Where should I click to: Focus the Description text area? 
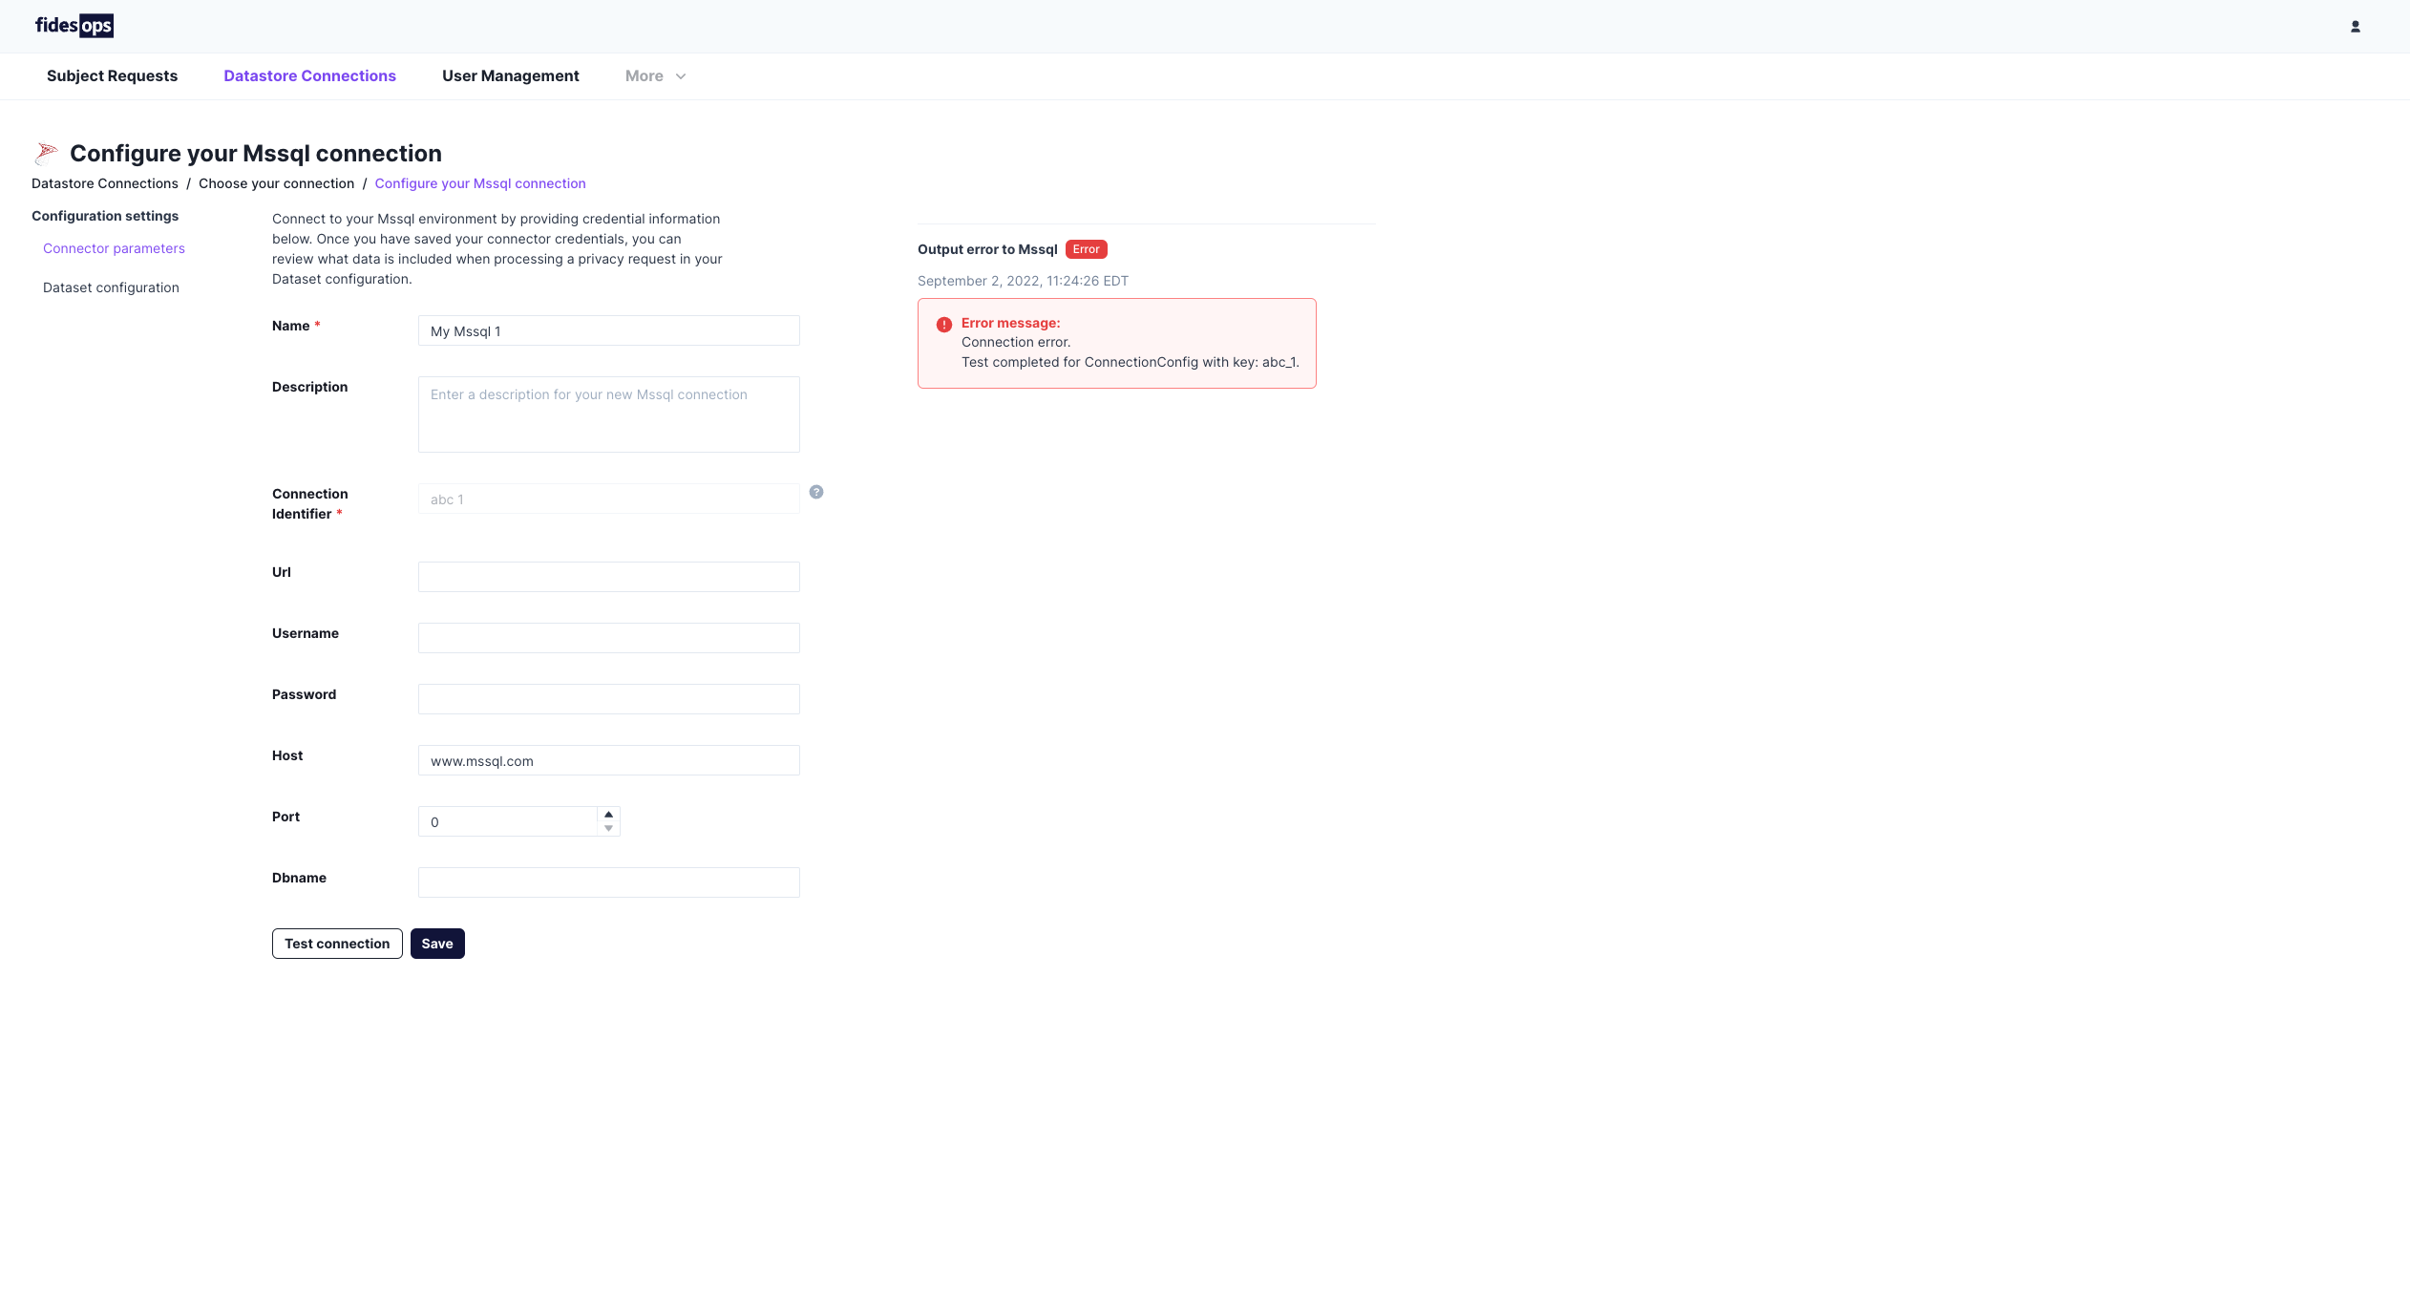(608, 414)
